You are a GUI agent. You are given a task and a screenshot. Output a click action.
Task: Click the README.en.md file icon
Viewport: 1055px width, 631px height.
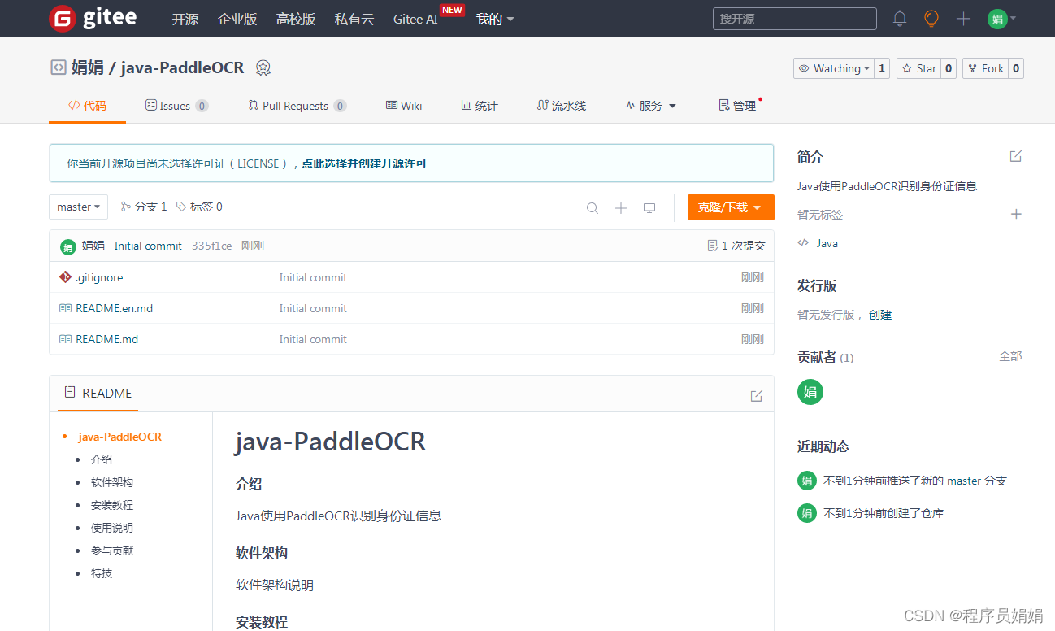pos(65,308)
